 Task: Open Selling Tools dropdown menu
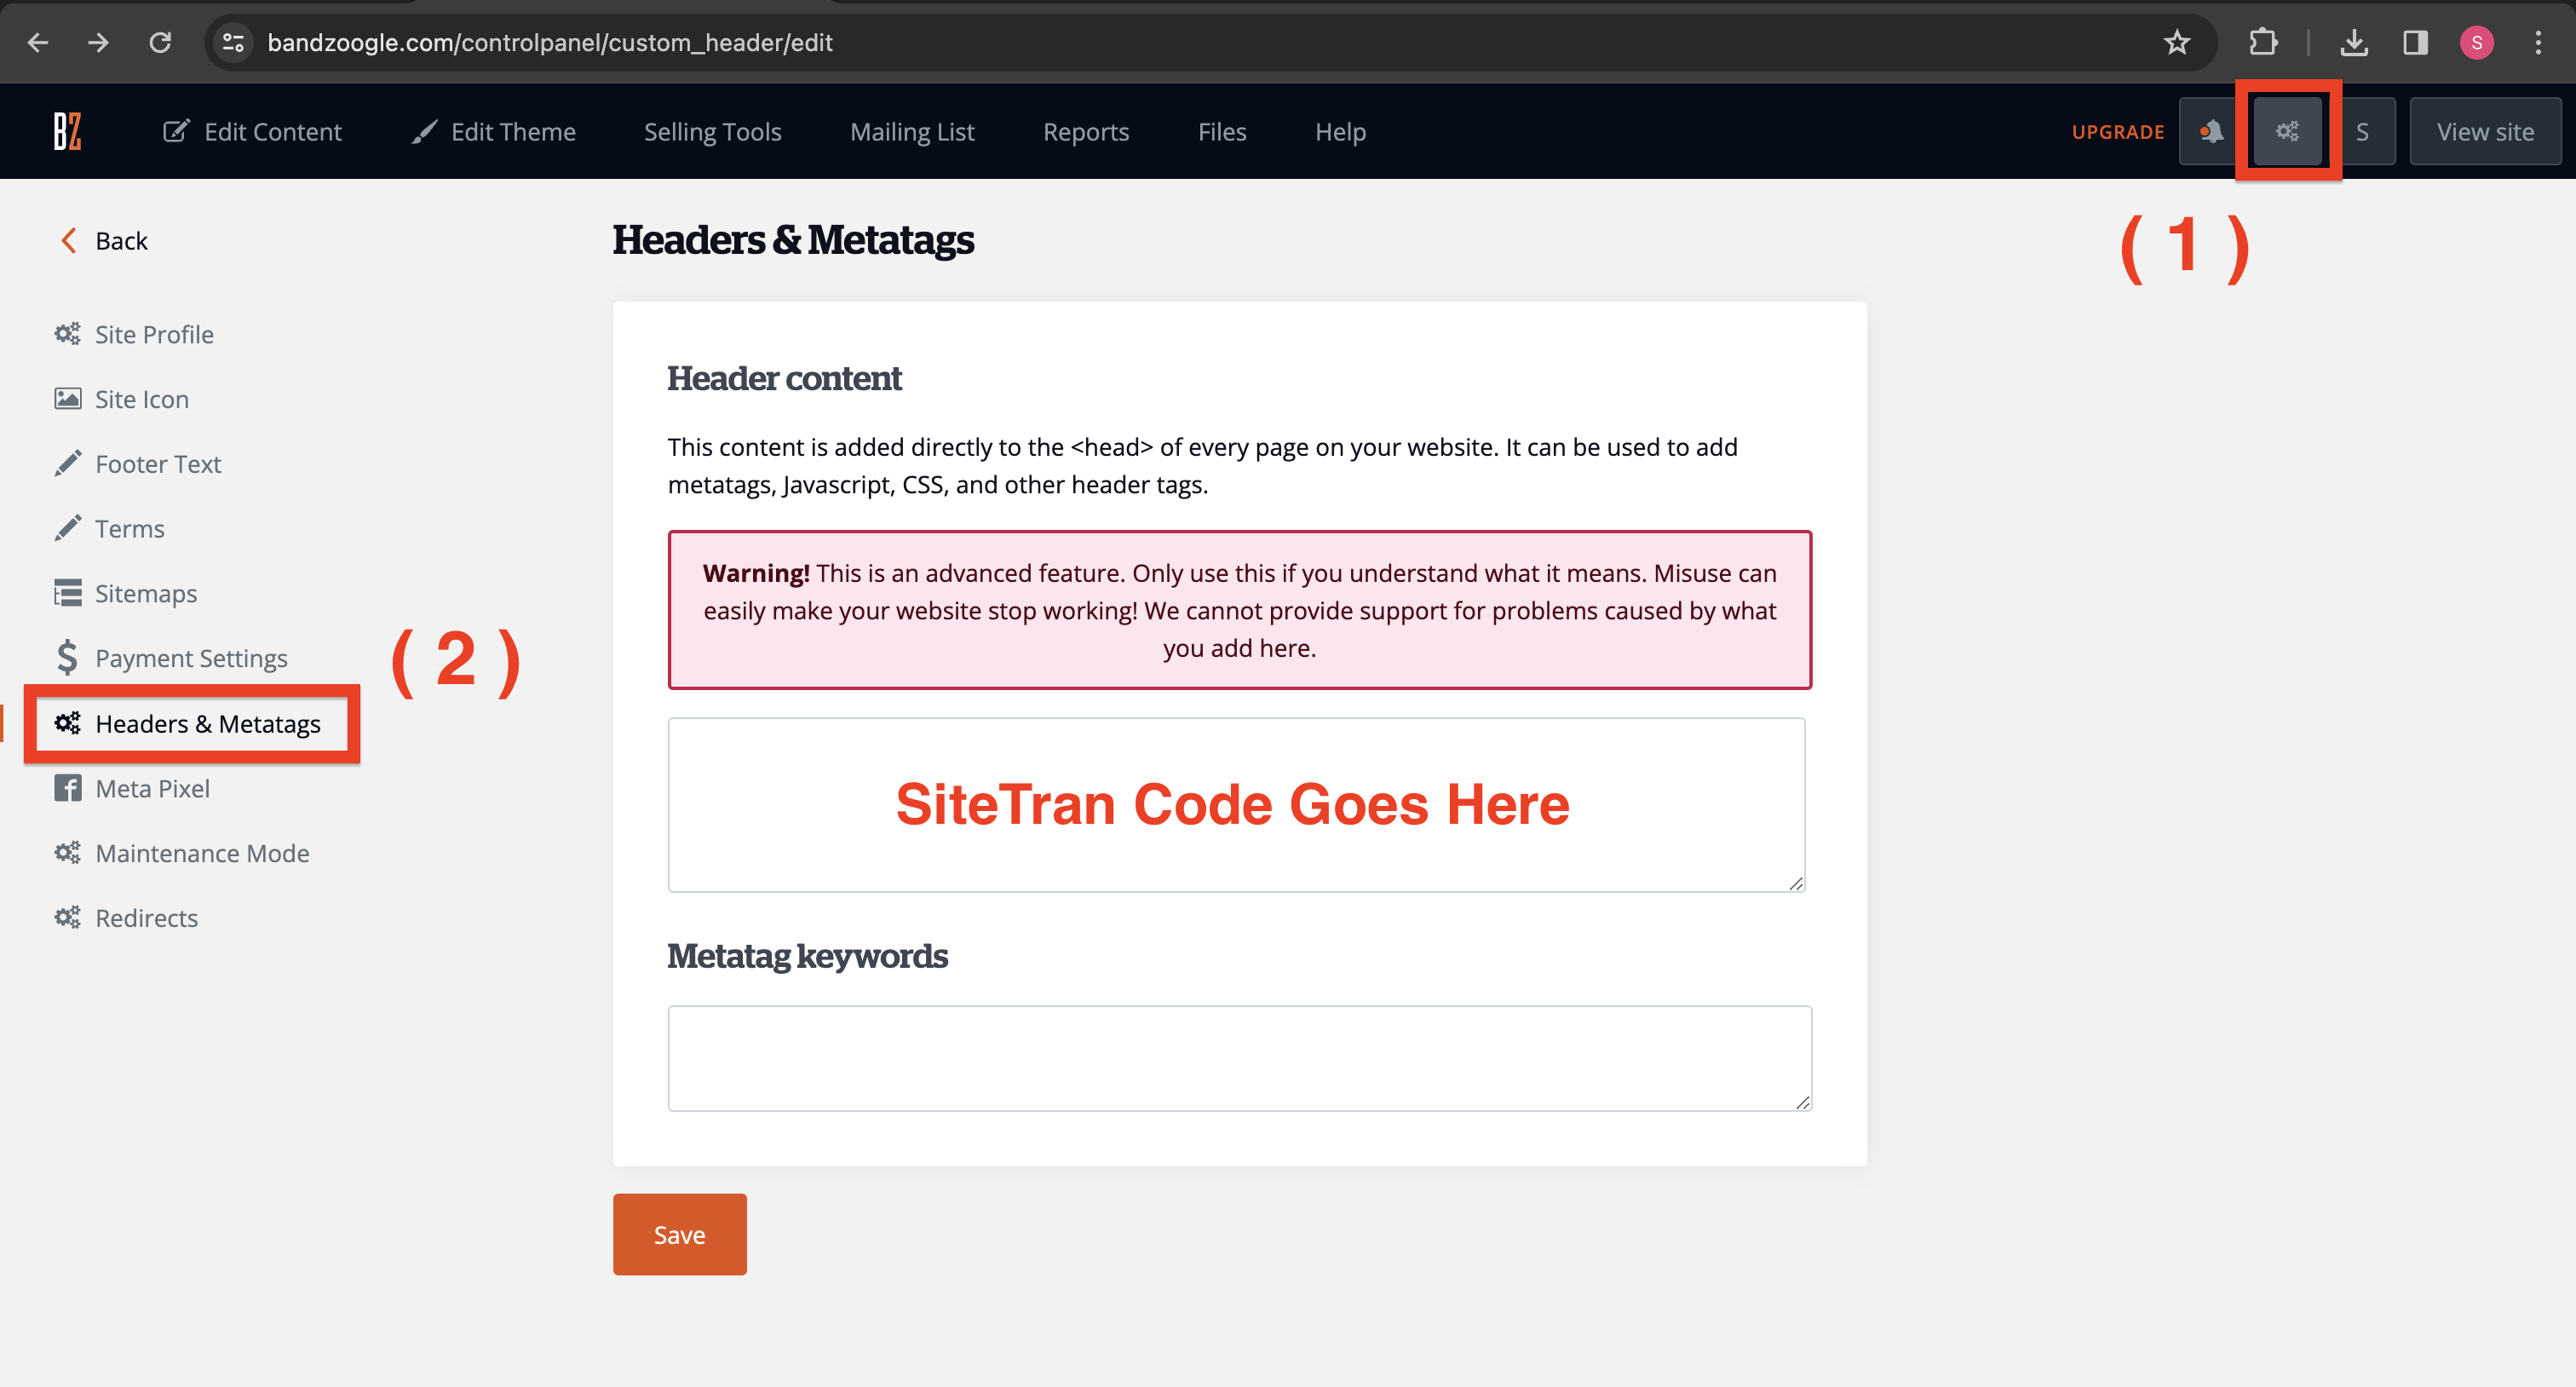click(712, 129)
